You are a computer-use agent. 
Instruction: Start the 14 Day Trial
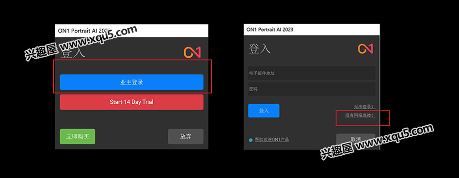[x=131, y=102]
